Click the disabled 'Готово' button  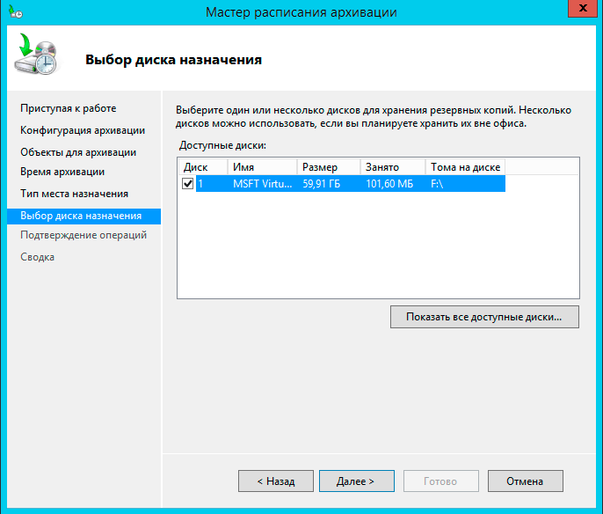point(440,481)
